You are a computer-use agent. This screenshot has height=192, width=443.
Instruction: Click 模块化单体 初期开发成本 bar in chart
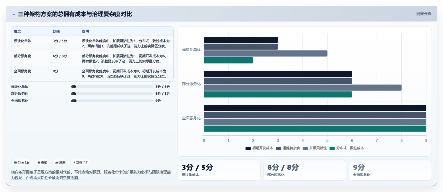241,40
